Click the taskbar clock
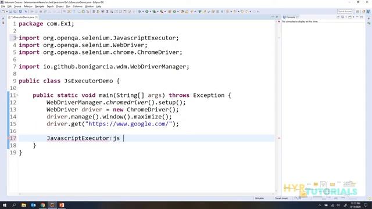Screen dimensions: 372x209 tap(355, 205)
